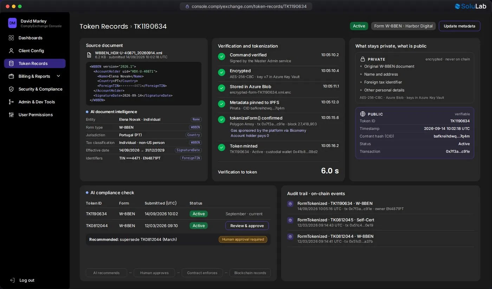The image size is (492, 289).
Task: Click the Token Records database icon
Action: click(x=11, y=64)
